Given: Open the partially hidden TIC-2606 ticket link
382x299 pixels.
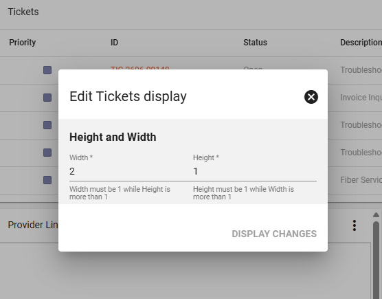Looking at the screenshot, I should [140, 68].
